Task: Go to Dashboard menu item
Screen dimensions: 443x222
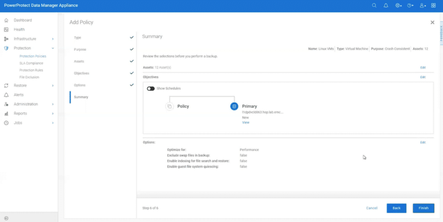Action: [23, 20]
